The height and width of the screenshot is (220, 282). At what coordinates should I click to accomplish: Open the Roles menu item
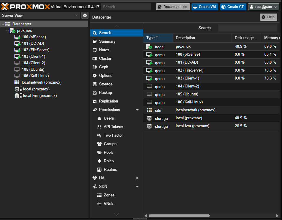coord(117,161)
